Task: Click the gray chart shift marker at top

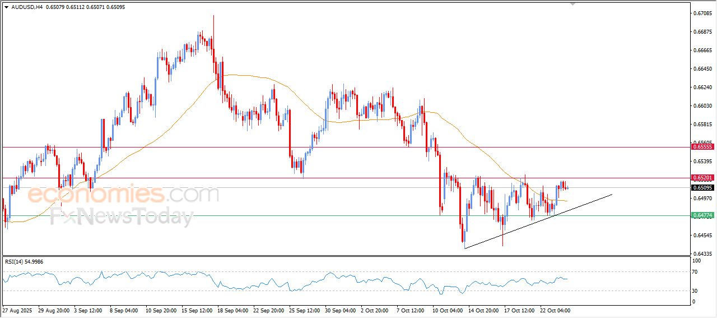Action: click(x=572, y=4)
